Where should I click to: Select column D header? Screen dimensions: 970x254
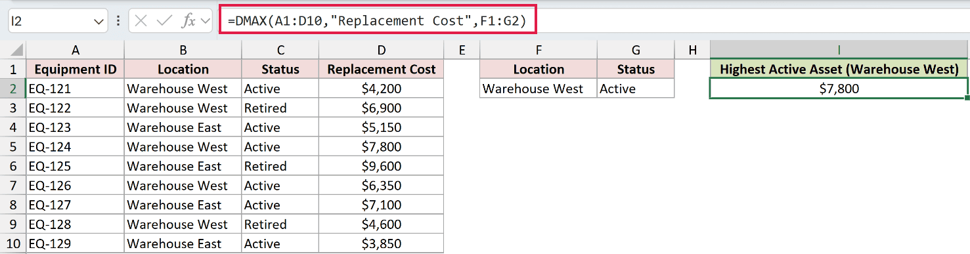pyautogui.click(x=382, y=50)
